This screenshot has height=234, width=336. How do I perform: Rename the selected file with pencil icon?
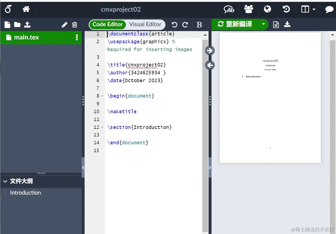point(65,25)
